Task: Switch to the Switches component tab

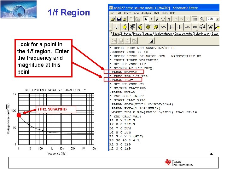Action: pos(126,34)
